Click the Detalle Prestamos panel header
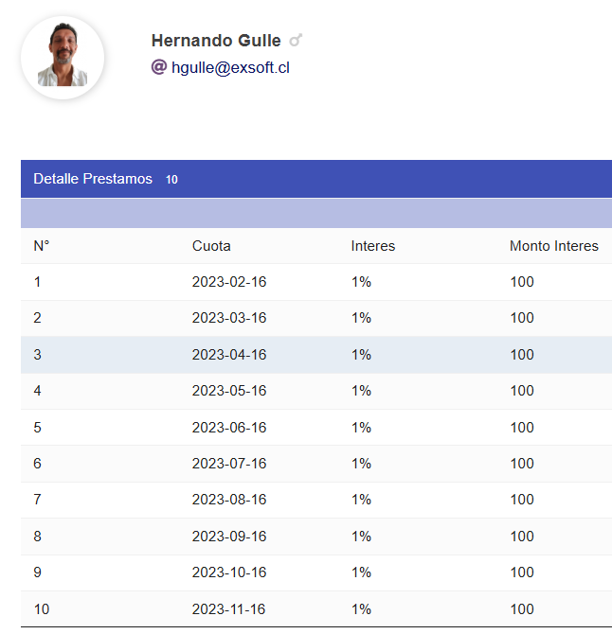The height and width of the screenshot is (634, 612). pyautogui.click(x=93, y=179)
